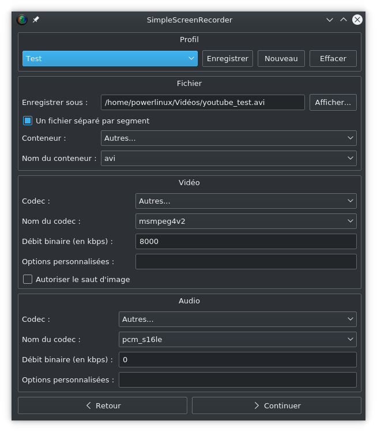Go back with the Retour button

[x=103, y=405]
